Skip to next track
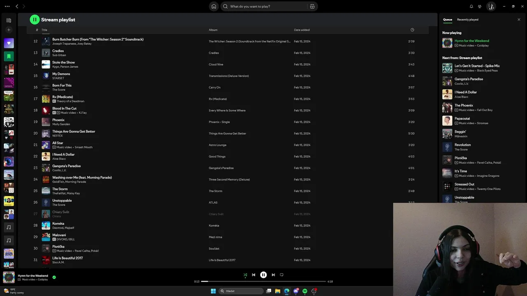527x296 pixels. pos(273,275)
